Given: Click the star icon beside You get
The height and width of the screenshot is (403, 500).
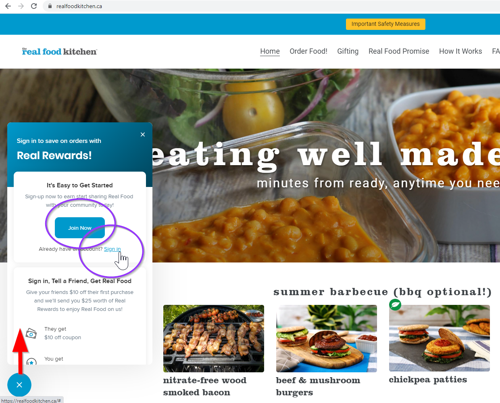Looking at the screenshot, I should point(31,362).
